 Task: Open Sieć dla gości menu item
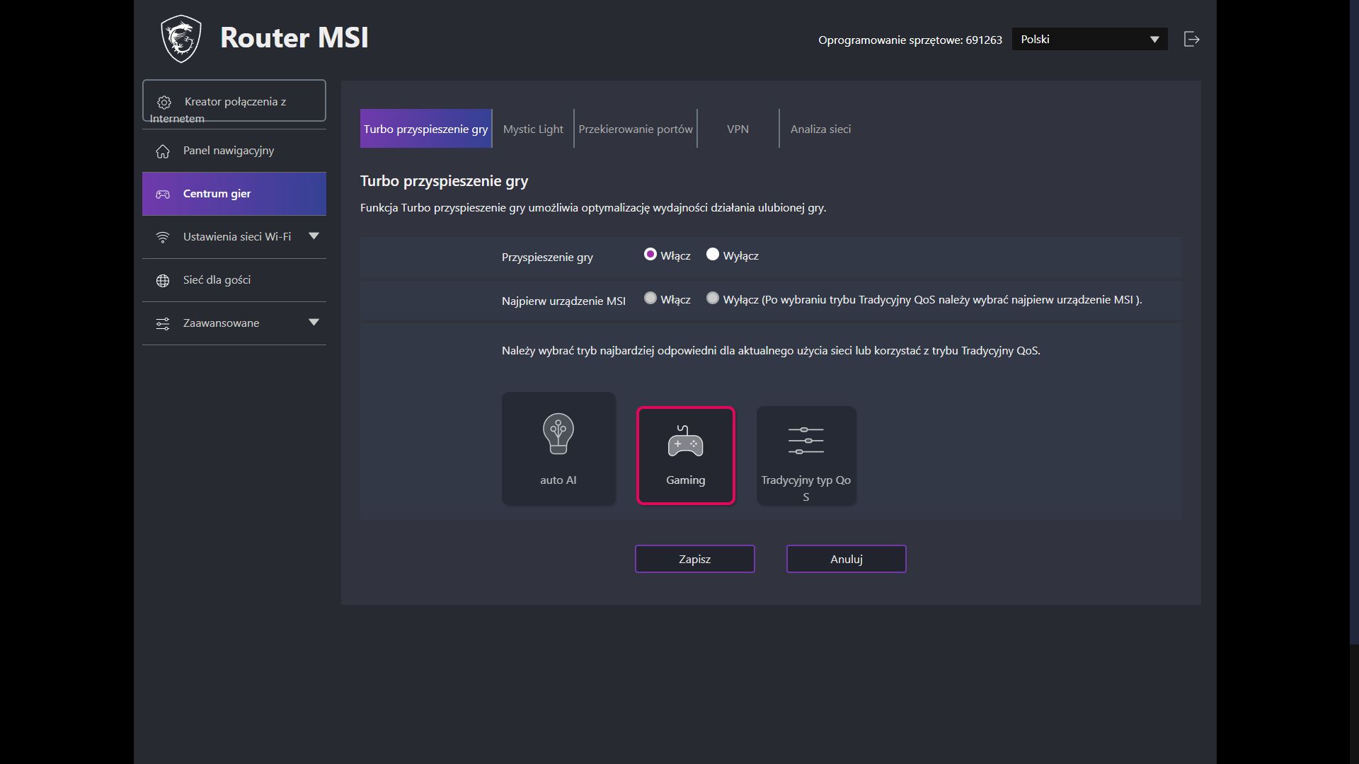(x=234, y=280)
